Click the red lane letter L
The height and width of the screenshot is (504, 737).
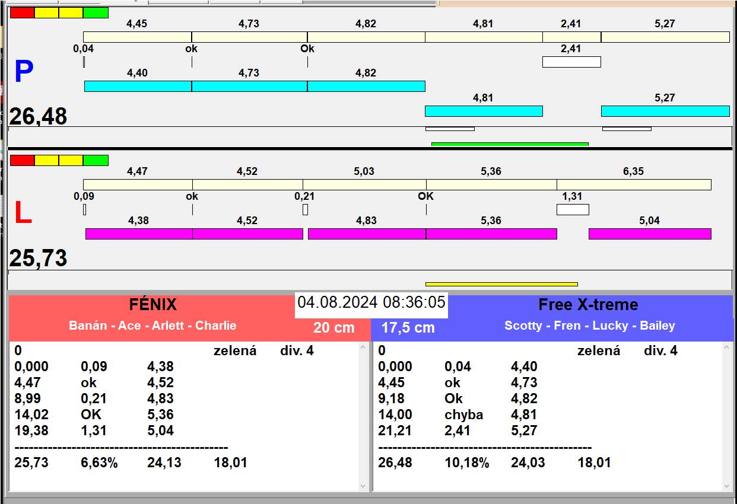pyautogui.click(x=23, y=213)
